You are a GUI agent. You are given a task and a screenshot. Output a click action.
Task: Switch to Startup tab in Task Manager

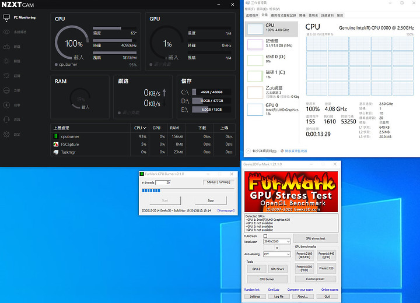tap(302, 16)
